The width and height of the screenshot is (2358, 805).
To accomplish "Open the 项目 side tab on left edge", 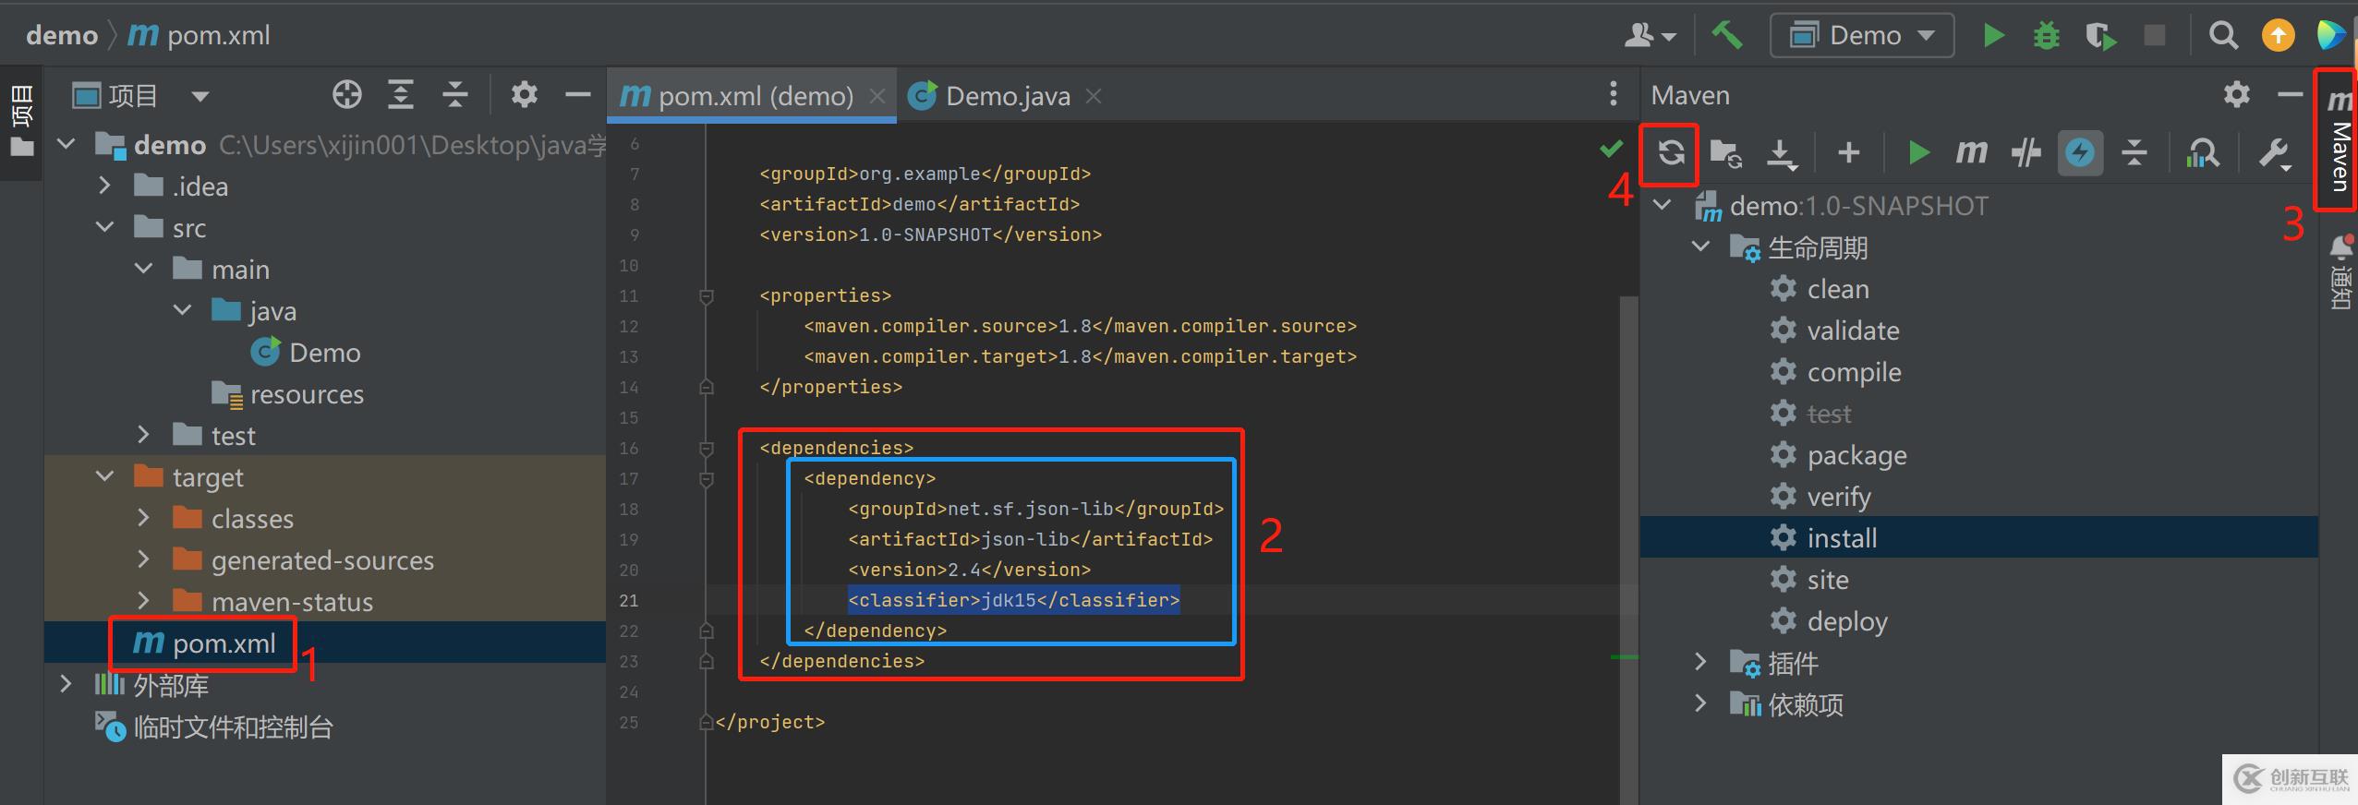I will [x=21, y=120].
